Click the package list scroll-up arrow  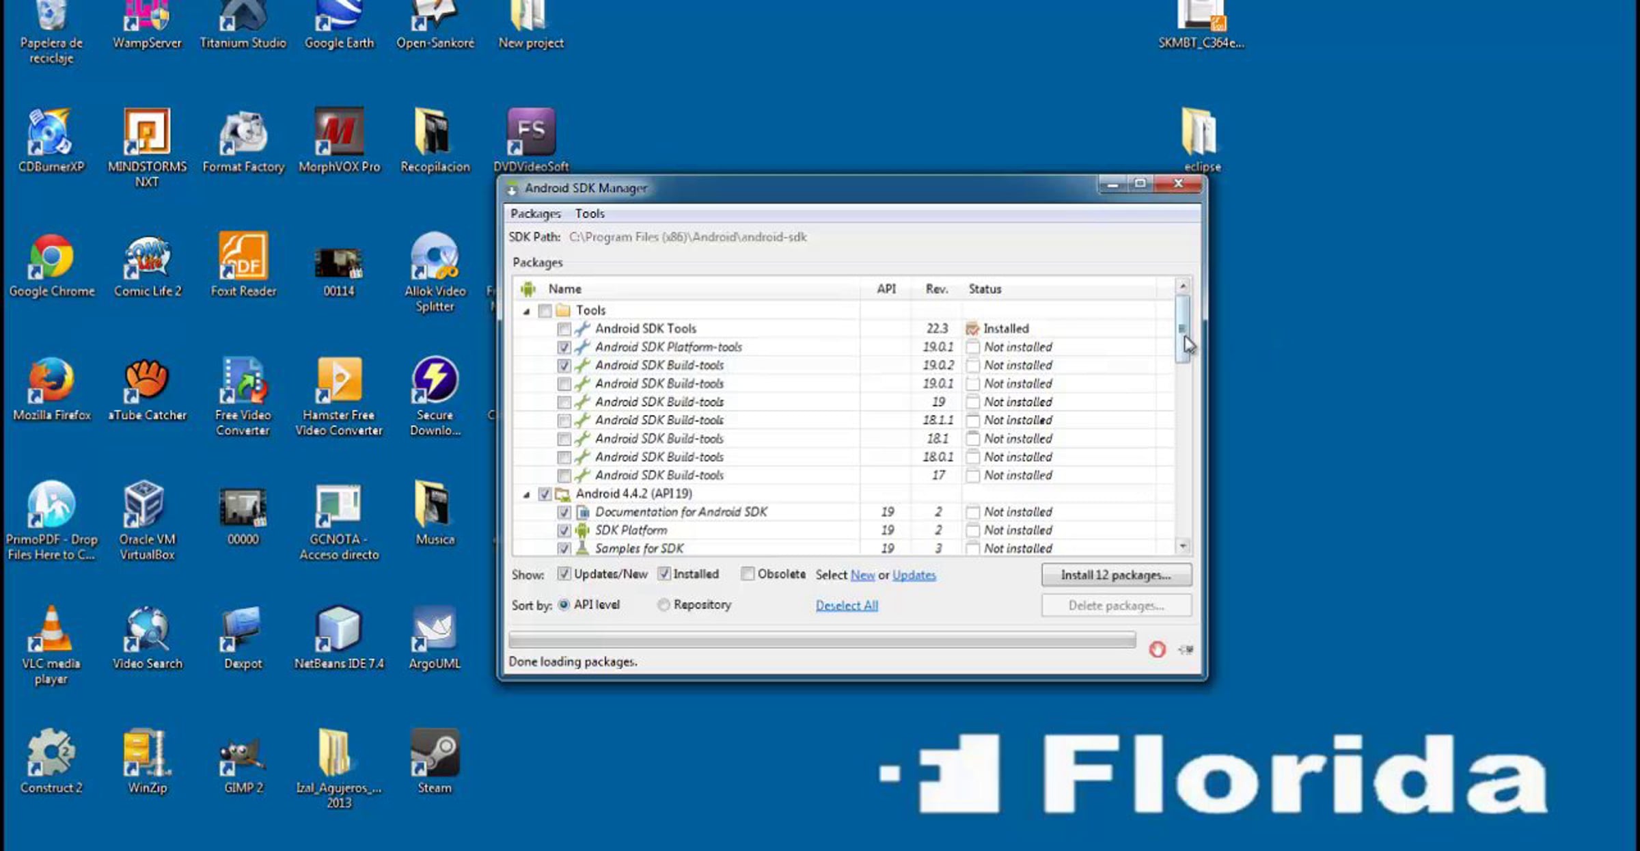tap(1183, 285)
